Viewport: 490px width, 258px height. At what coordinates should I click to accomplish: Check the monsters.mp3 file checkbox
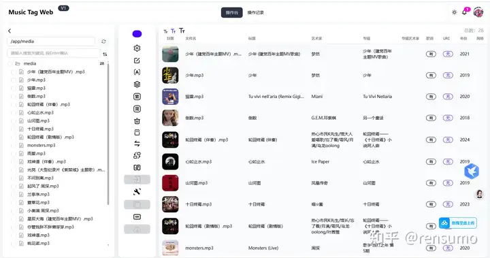[14, 146]
